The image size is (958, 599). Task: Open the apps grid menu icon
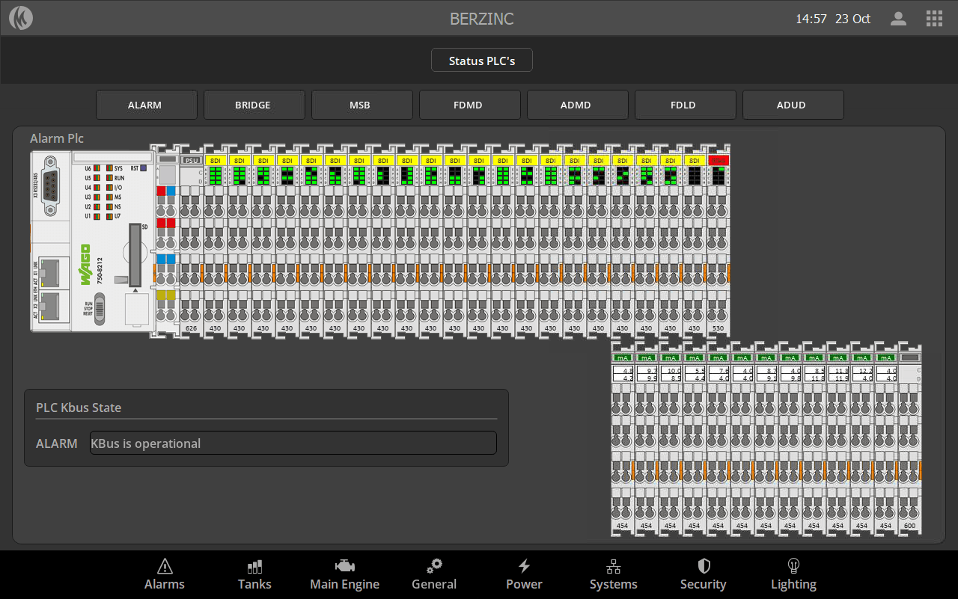coord(934,19)
